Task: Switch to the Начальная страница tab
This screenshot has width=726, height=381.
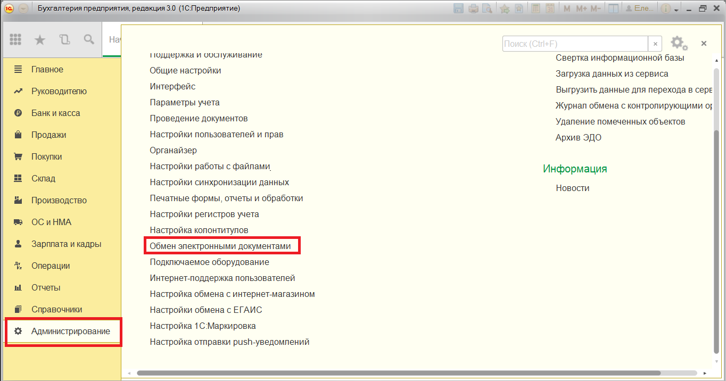Action: (x=112, y=40)
